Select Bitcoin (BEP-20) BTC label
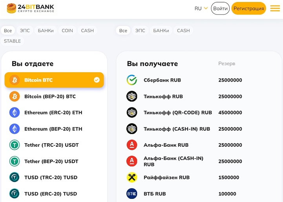 pos(50,96)
